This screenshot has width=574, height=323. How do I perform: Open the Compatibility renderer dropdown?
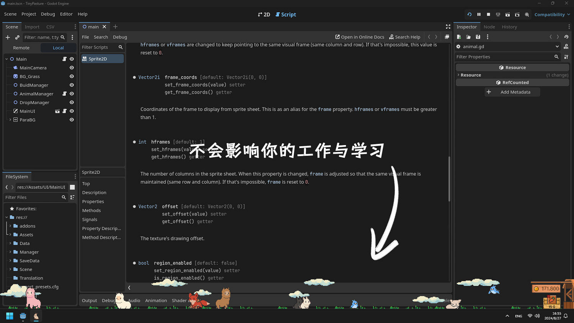click(x=552, y=15)
